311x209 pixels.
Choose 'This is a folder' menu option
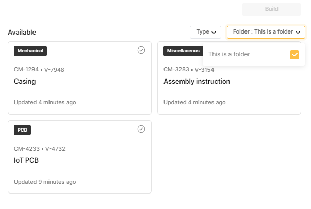[254, 54]
